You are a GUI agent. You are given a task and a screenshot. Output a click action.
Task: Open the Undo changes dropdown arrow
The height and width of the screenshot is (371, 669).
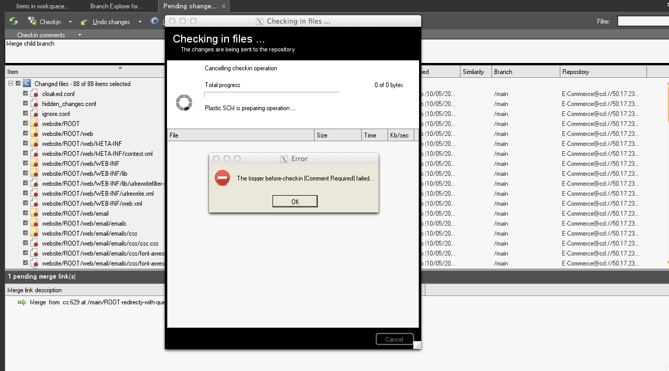140,22
